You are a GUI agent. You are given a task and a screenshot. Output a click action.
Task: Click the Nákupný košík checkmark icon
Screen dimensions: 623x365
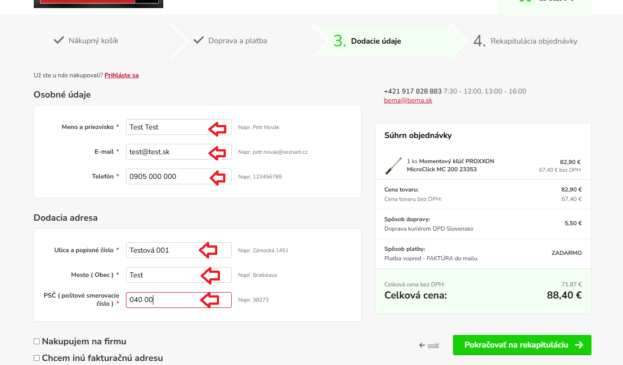[58, 40]
